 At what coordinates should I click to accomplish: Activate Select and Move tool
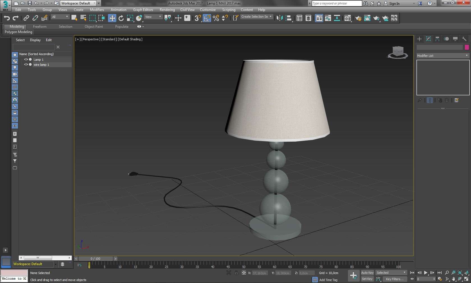point(112,18)
